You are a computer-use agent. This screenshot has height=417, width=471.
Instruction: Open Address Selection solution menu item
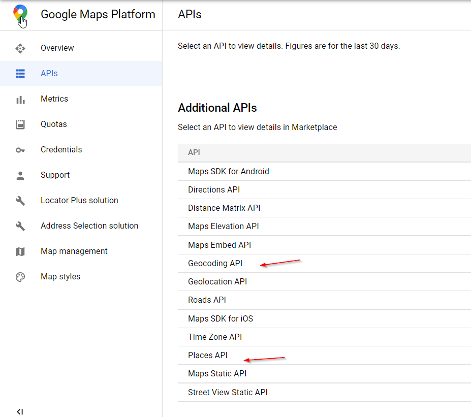point(89,226)
